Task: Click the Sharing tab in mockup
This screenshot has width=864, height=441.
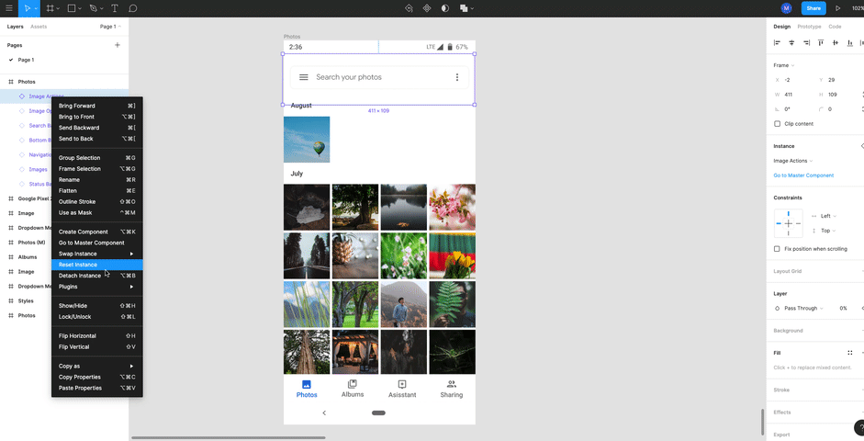Action: (x=452, y=389)
